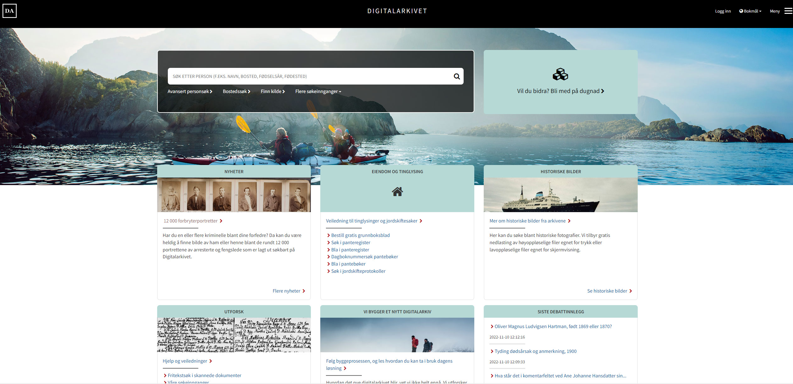Screen dimensions: 793x384
Task: Open the Bestill gratis grunnboksblad link
Action: coord(360,235)
